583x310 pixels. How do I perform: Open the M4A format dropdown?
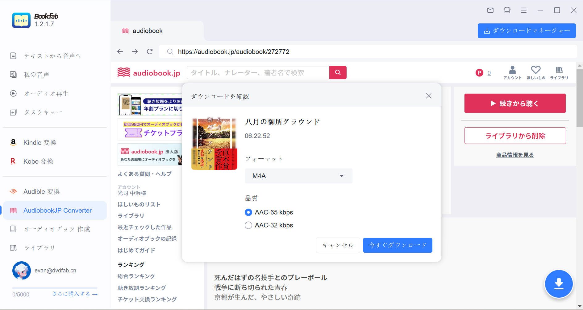pos(298,176)
